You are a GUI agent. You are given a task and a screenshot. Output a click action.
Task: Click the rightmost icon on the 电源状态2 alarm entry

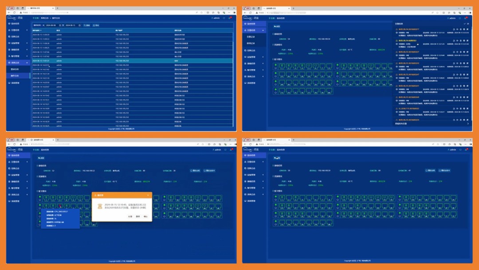[x=467, y=40]
